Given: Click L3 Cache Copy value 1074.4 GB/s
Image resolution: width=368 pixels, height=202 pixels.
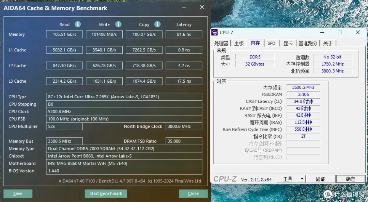Looking at the screenshot, I should 144,81.
